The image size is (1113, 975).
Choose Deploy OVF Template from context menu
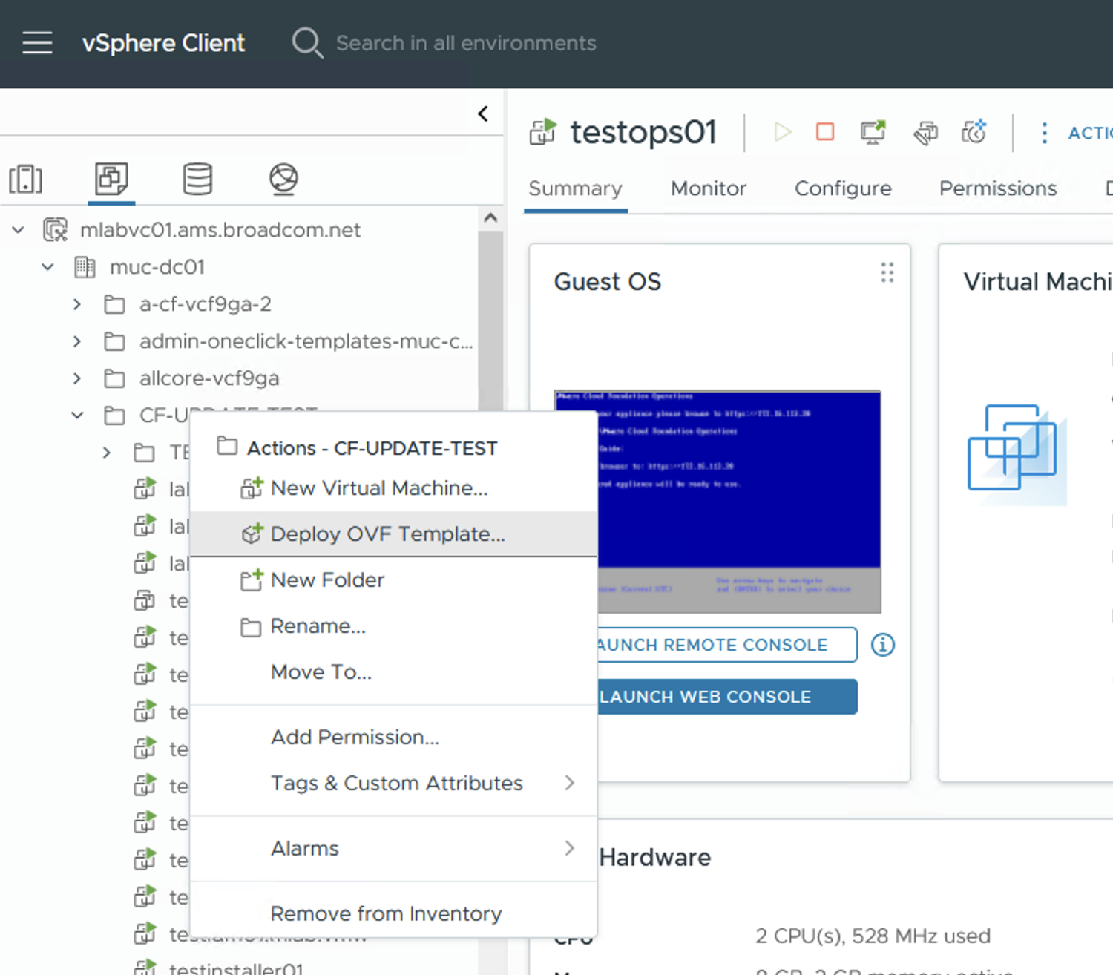click(x=387, y=534)
